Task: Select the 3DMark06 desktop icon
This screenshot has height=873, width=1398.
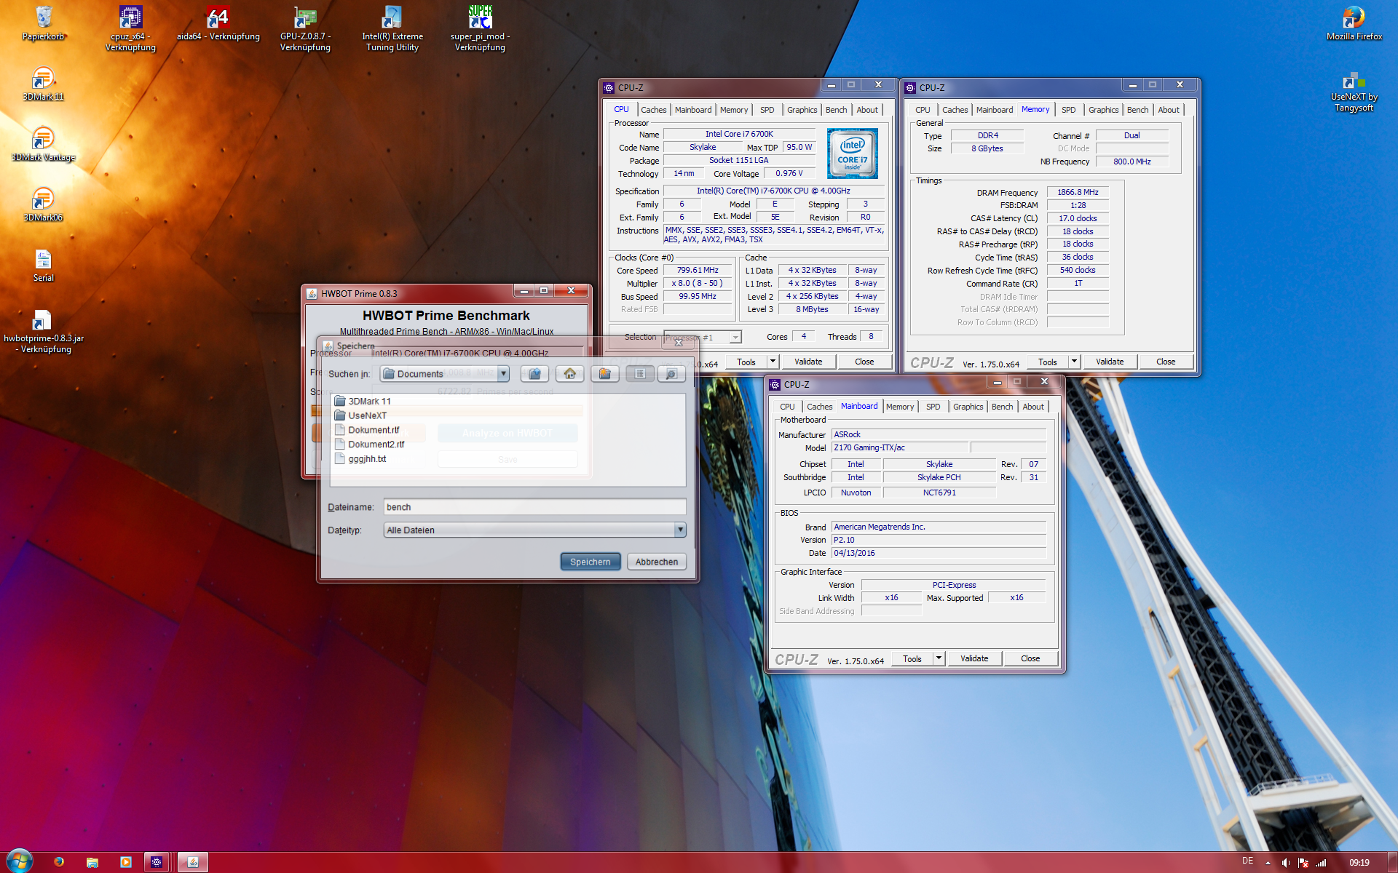Action: 44,204
